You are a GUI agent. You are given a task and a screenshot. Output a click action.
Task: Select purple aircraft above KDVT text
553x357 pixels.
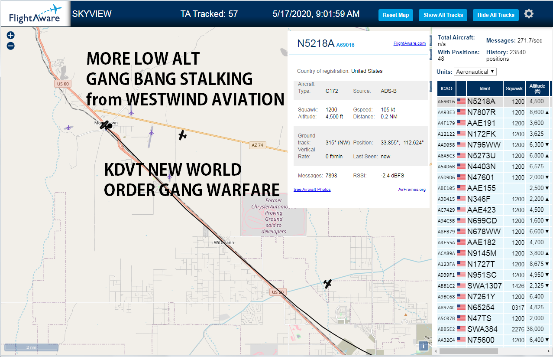click(169, 177)
